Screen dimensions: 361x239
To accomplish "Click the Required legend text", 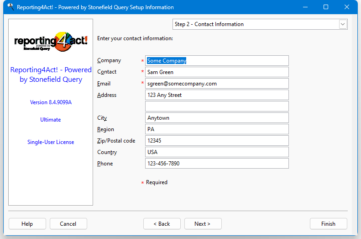I will click(157, 182).
